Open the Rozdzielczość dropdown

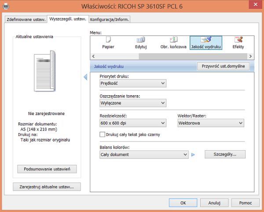133,123
